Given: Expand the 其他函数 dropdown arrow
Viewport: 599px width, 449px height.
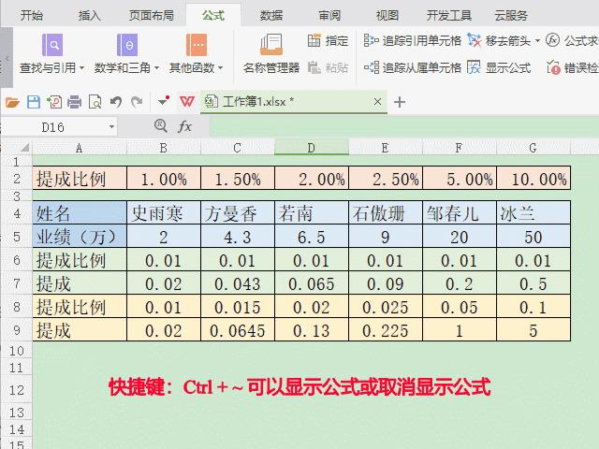Looking at the screenshot, I should click(221, 68).
